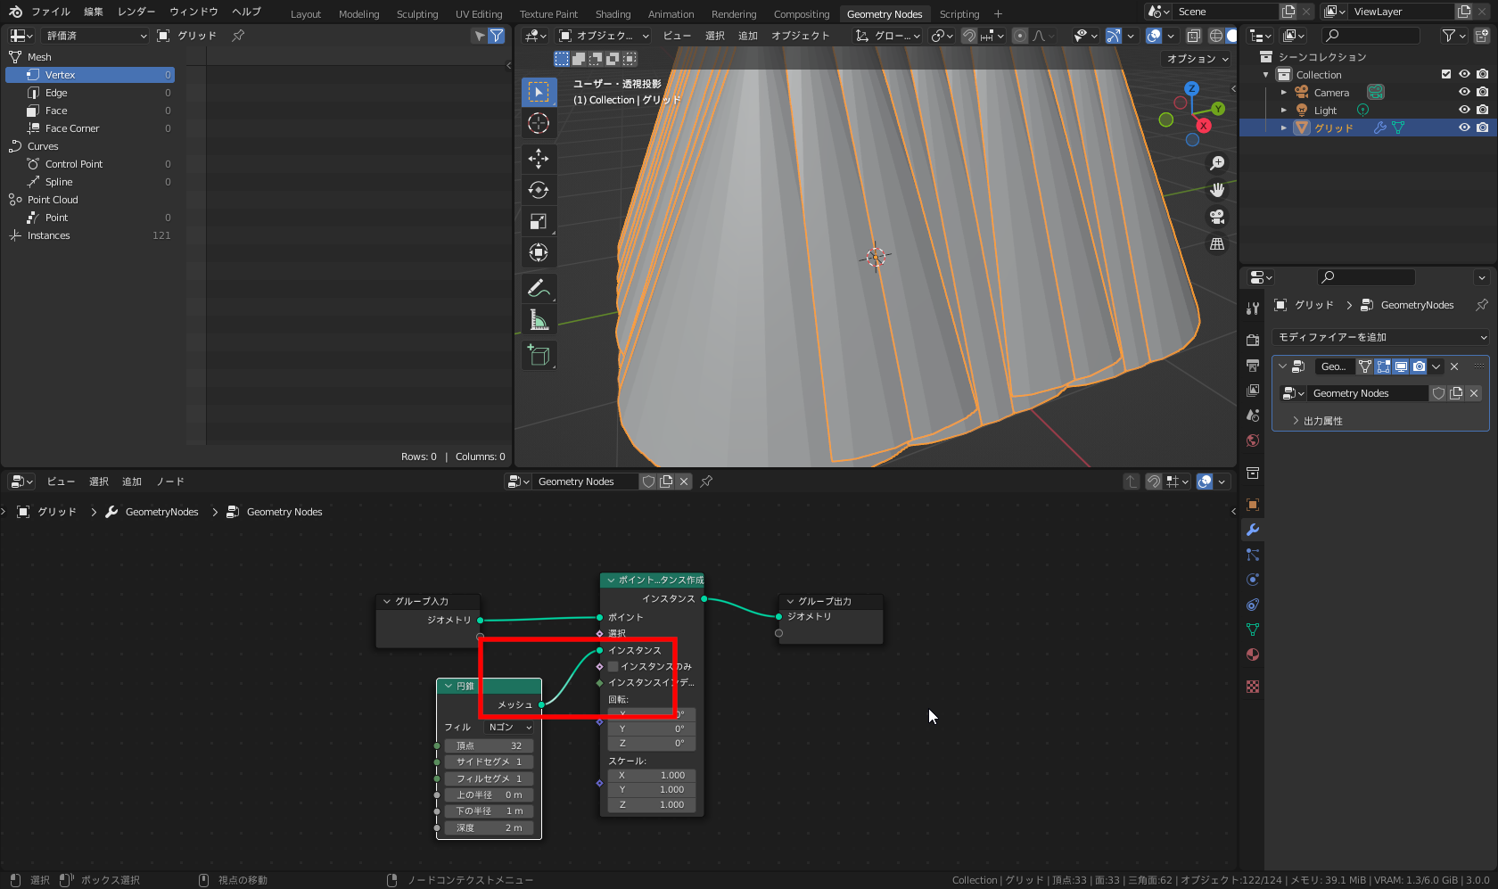Select the Edge domain in spreadsheet
The width and height of the screenshot is (1498, 889).
click(56, 93)
